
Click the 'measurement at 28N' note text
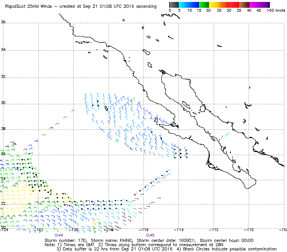click(201, 245)
